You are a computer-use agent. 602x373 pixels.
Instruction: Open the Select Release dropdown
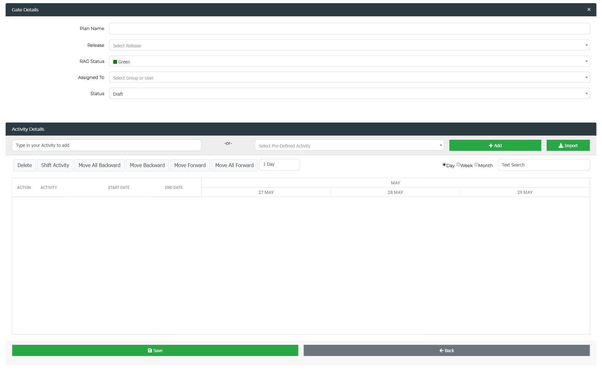pos(349,45)
